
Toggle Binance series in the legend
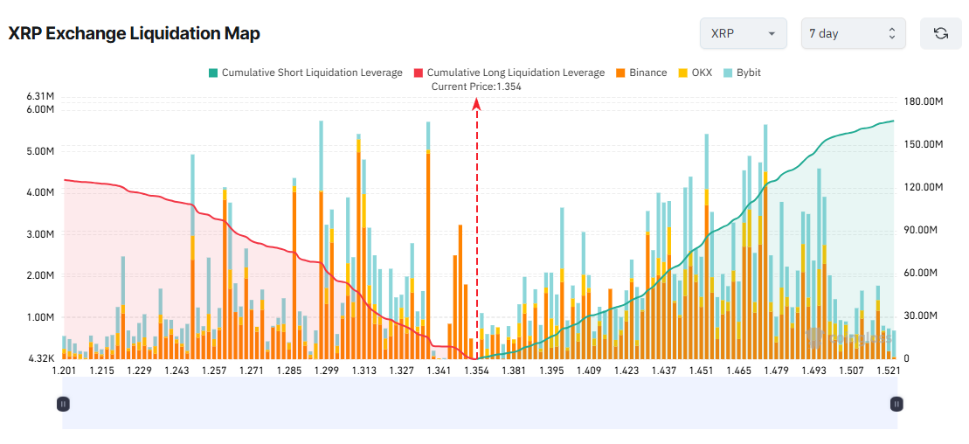click(x=647, y=73)
